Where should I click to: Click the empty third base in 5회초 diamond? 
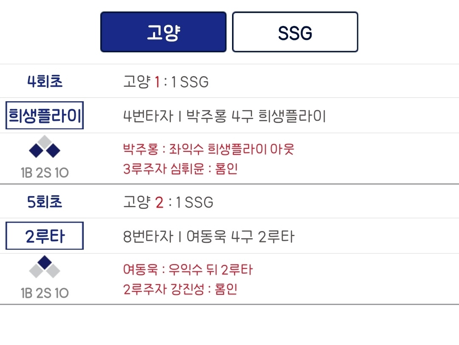(37, 271)
